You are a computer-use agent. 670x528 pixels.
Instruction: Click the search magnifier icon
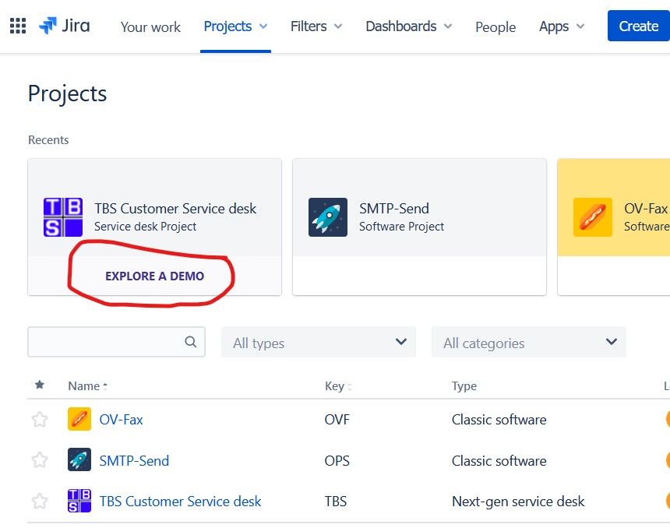point(191,342)
